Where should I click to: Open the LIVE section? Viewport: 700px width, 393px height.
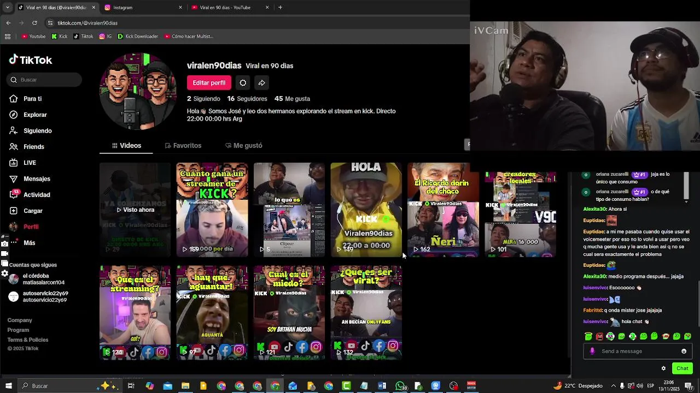pos(23,163)
